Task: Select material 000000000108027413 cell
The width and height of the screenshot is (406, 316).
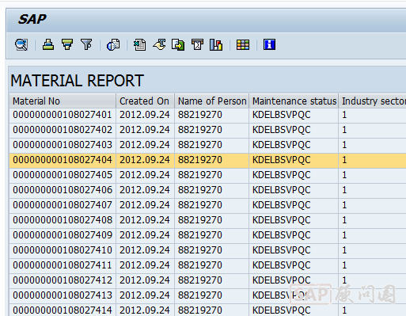Action: (x=63, y=295)
